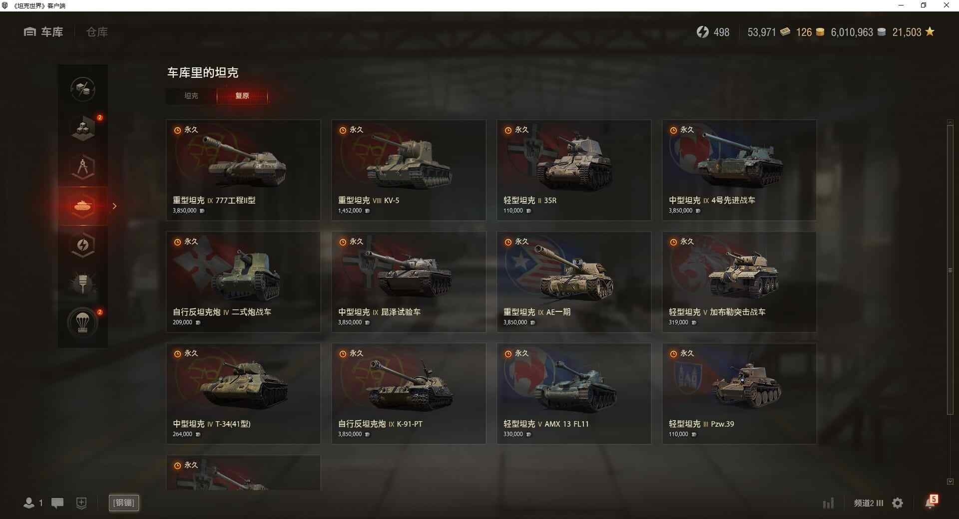Open the blueprint compass sidebar icon
Image resolution: width=959 pixels, height=519 pixels.
[x=83, y=167]
